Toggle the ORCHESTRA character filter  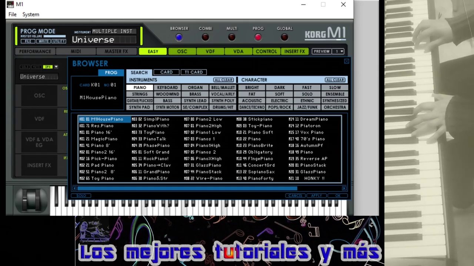pyautogui.click(x=335, y=108)
